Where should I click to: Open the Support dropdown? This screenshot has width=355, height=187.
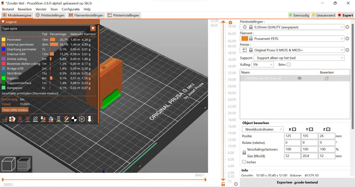pos(299,58)
